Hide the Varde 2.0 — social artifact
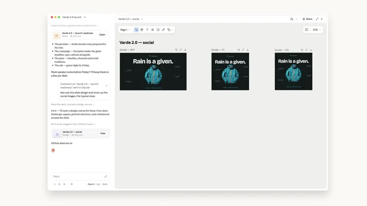Image resolution: width=367 pixels, height=206 pixels. point(103,134)
